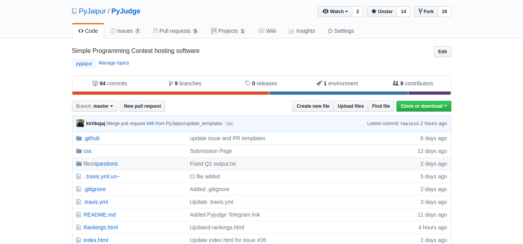Open pull request #46 link
Screen dimensions: 523x244
pos(150,124)
